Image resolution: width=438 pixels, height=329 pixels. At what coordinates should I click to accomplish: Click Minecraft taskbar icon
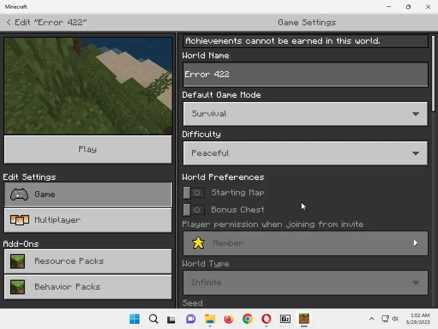(x=304, y=319)
